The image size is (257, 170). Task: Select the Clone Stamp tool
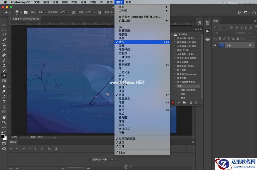4,66
